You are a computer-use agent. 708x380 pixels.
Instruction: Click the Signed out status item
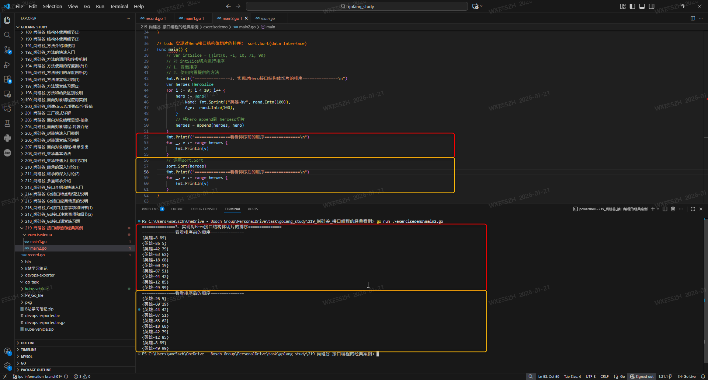[x=642, y=377]
